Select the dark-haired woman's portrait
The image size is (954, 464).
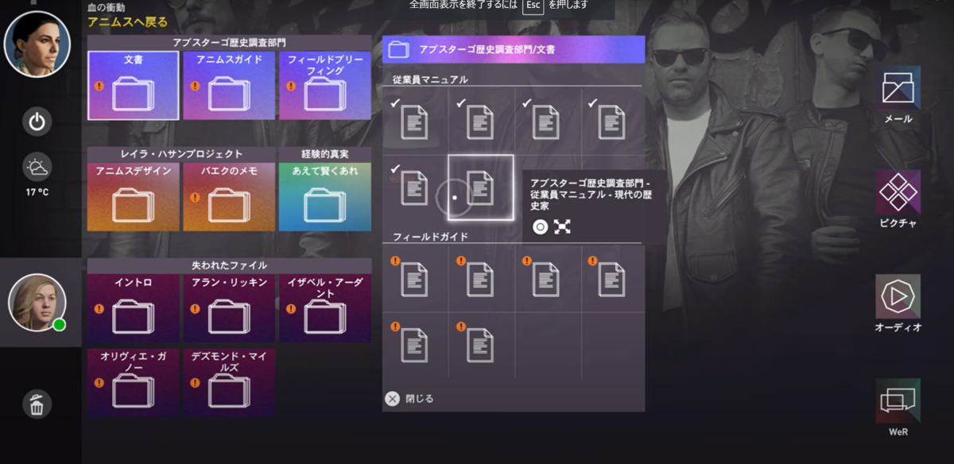coord(37,44)
